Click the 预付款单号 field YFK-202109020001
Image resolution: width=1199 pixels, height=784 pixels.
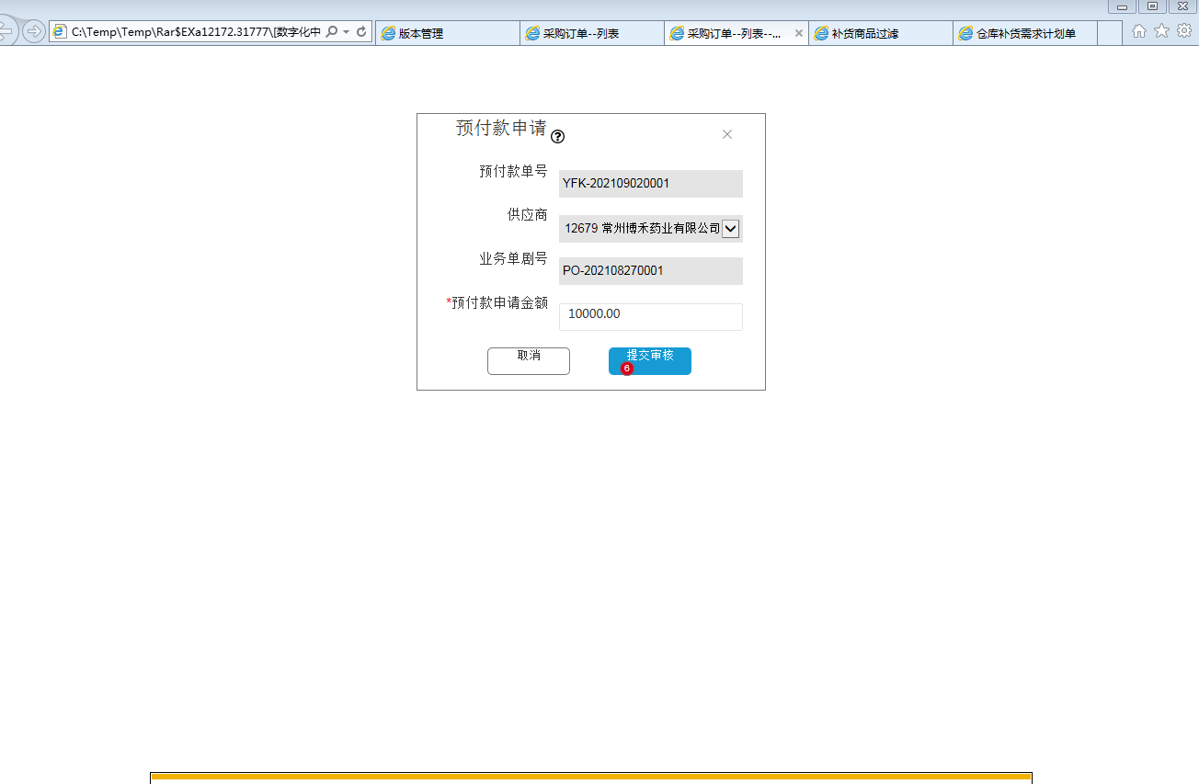pos(650,184)
